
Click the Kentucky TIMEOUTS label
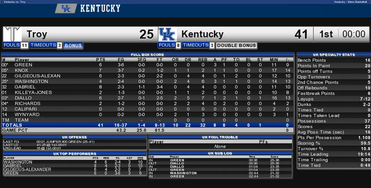(195, 45)
